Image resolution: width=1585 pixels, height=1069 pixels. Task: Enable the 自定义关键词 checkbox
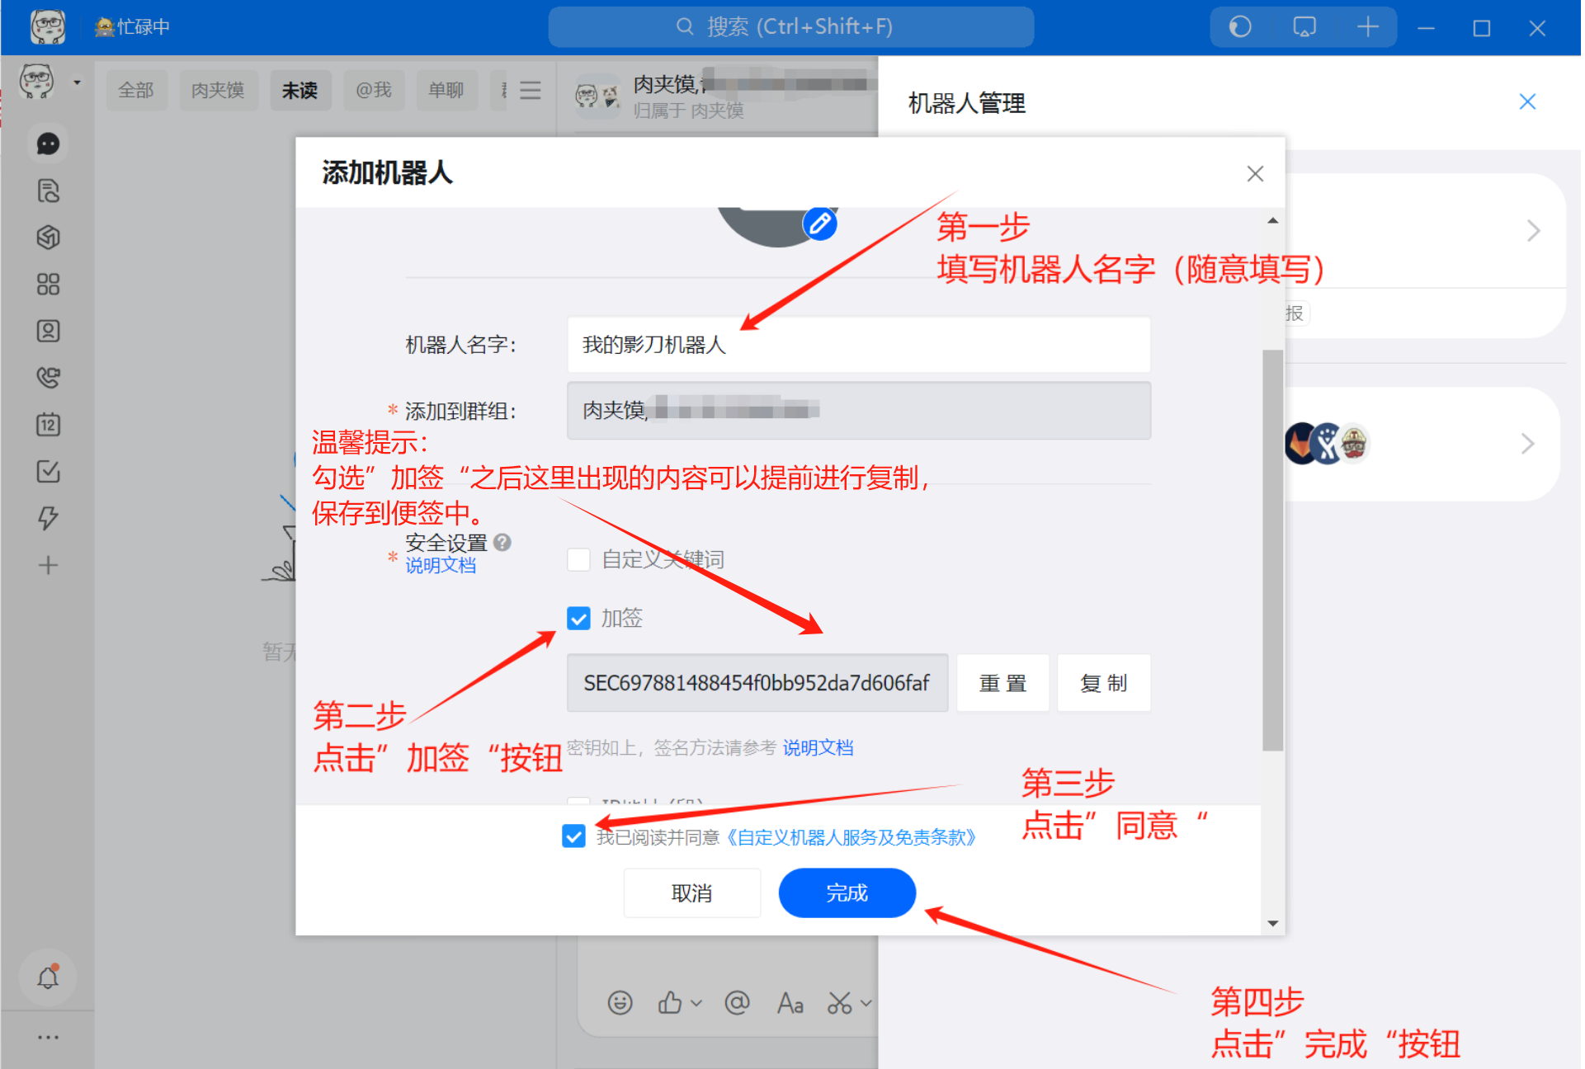point(578,560)
